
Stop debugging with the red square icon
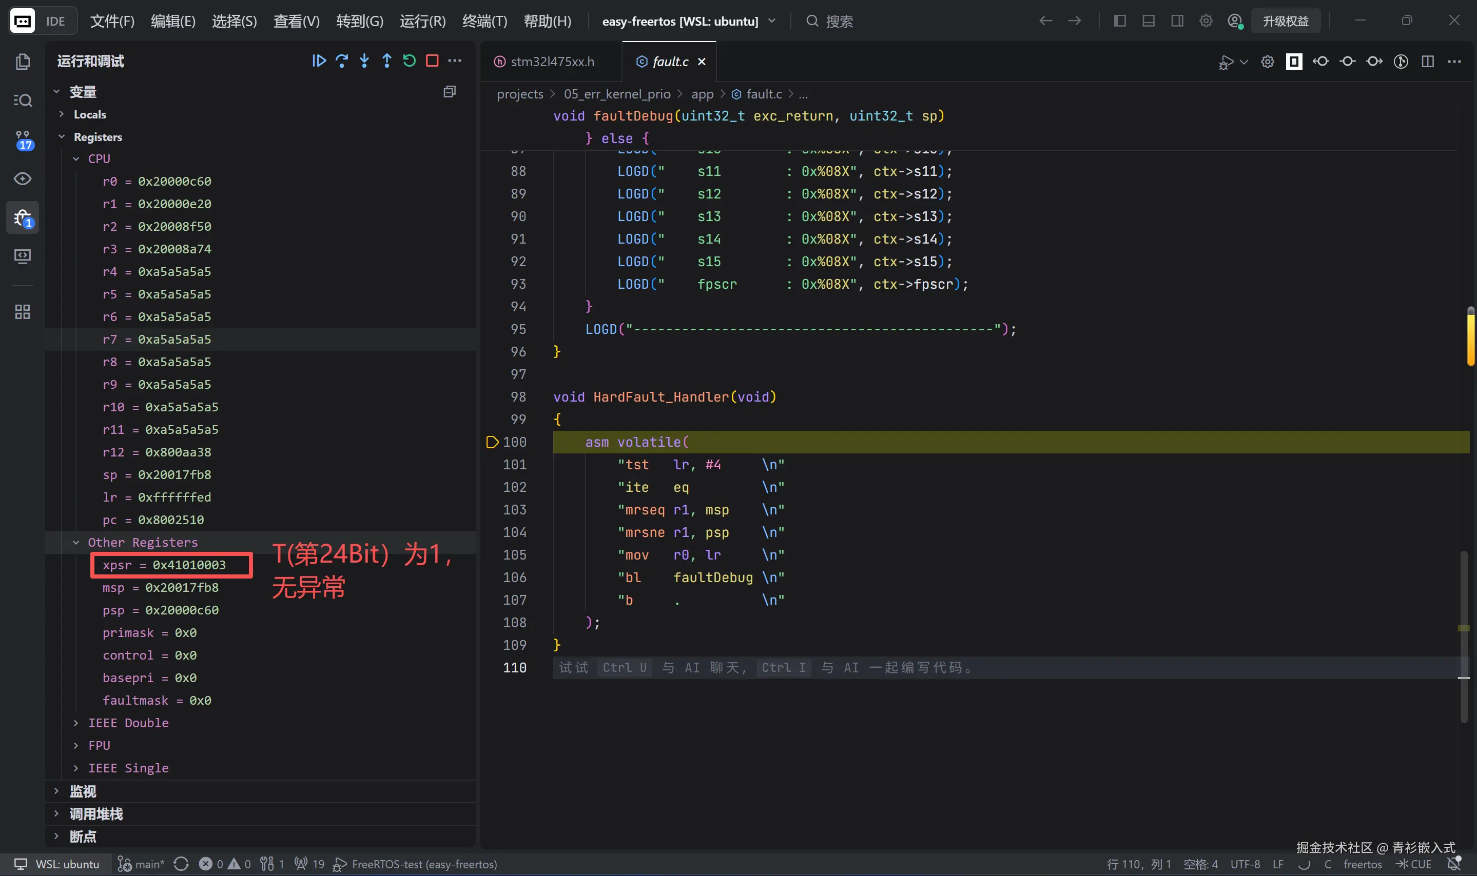[432, 60]
